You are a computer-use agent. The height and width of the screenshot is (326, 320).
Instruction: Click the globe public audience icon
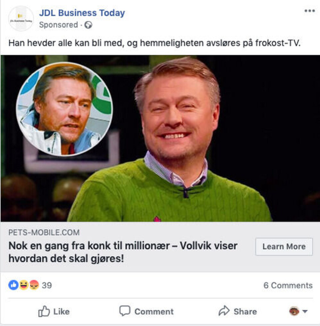pos(88,25)
